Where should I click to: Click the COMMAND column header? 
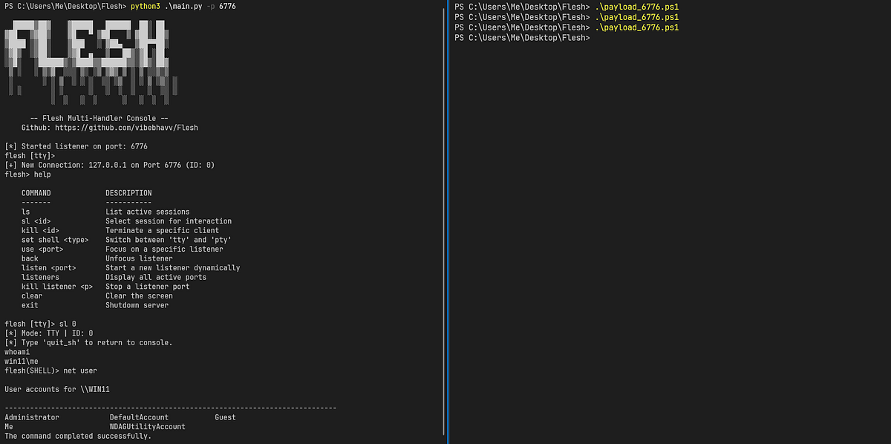click(36, 193)
